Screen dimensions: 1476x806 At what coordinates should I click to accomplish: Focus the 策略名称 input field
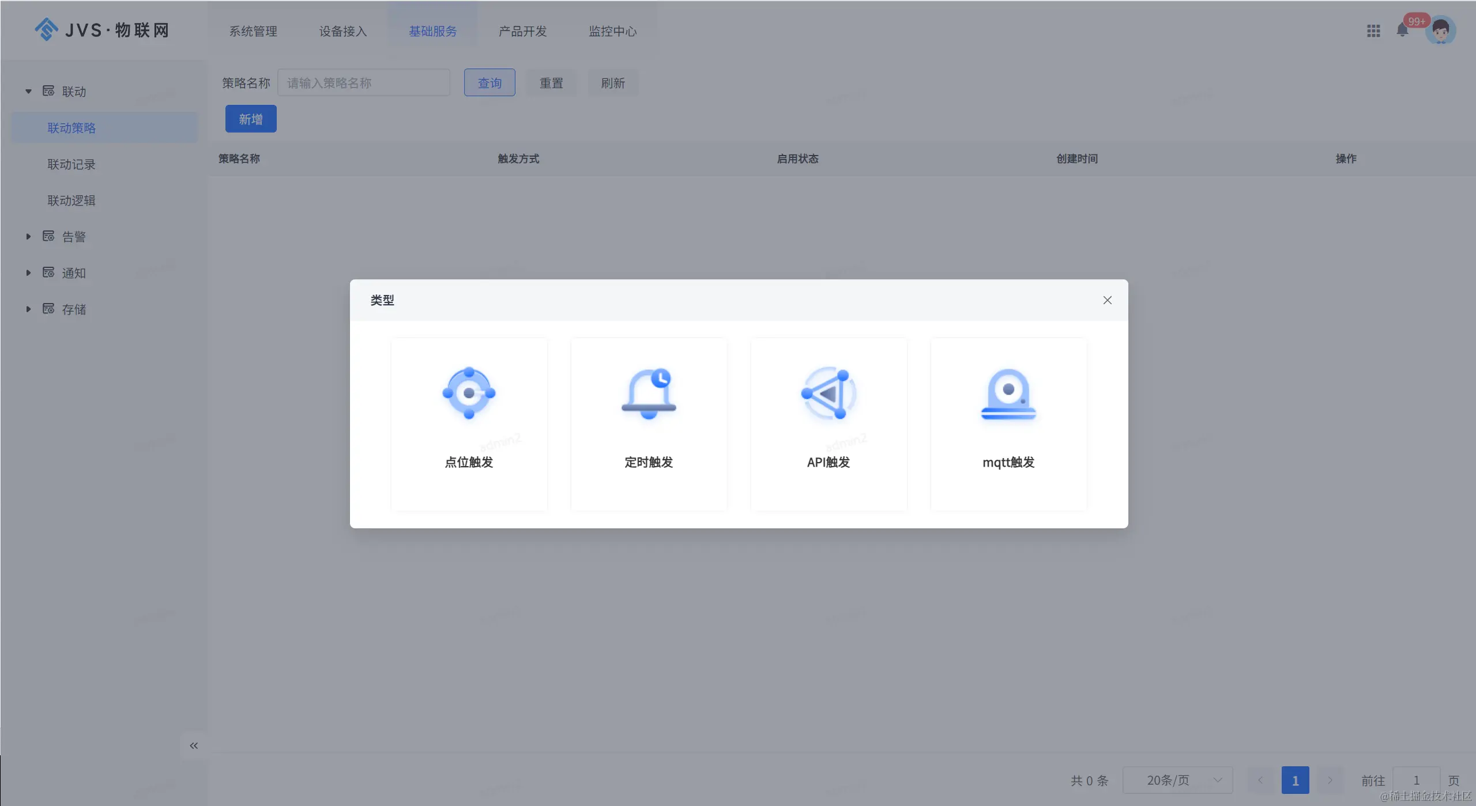coord(364,83)
